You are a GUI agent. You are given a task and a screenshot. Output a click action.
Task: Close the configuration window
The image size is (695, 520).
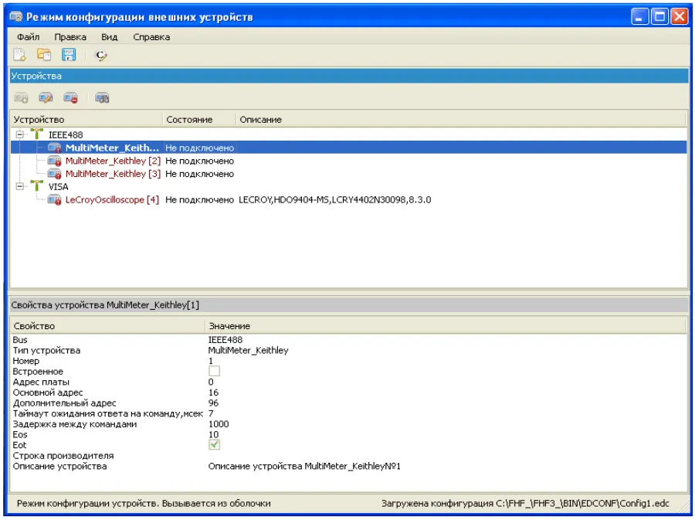(x=679, y=16)
